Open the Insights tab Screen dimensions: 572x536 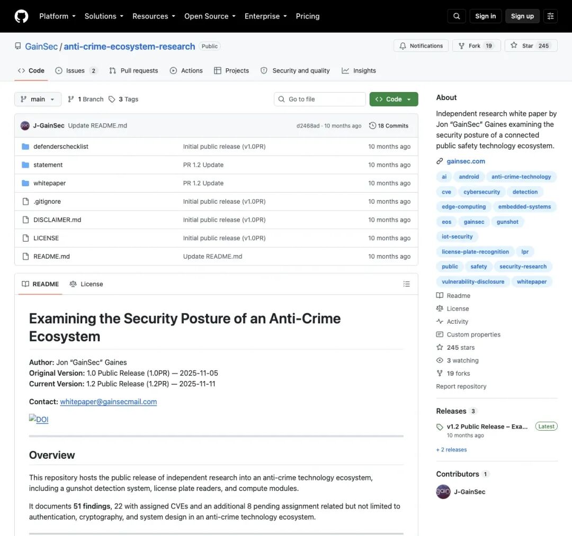[x=359, y=71]
